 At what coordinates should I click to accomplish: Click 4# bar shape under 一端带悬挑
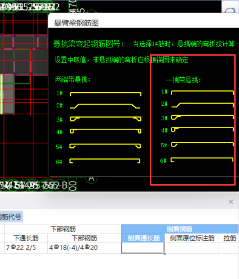[x=202, y=130]
